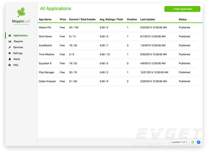The image size is (208, 153).
Task: Click installs value 30 / 75
Action: 73,72
